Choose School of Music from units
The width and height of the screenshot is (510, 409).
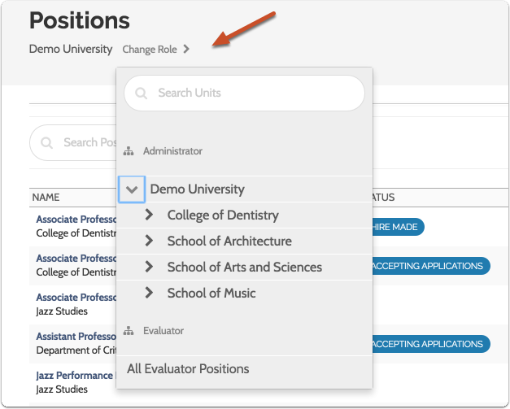pyautogui.click(x=211, y=294)
